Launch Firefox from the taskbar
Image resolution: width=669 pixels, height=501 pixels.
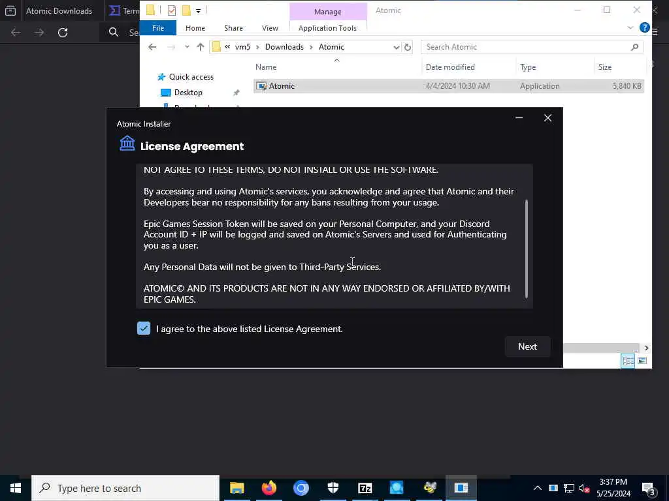tap(269, 488)
